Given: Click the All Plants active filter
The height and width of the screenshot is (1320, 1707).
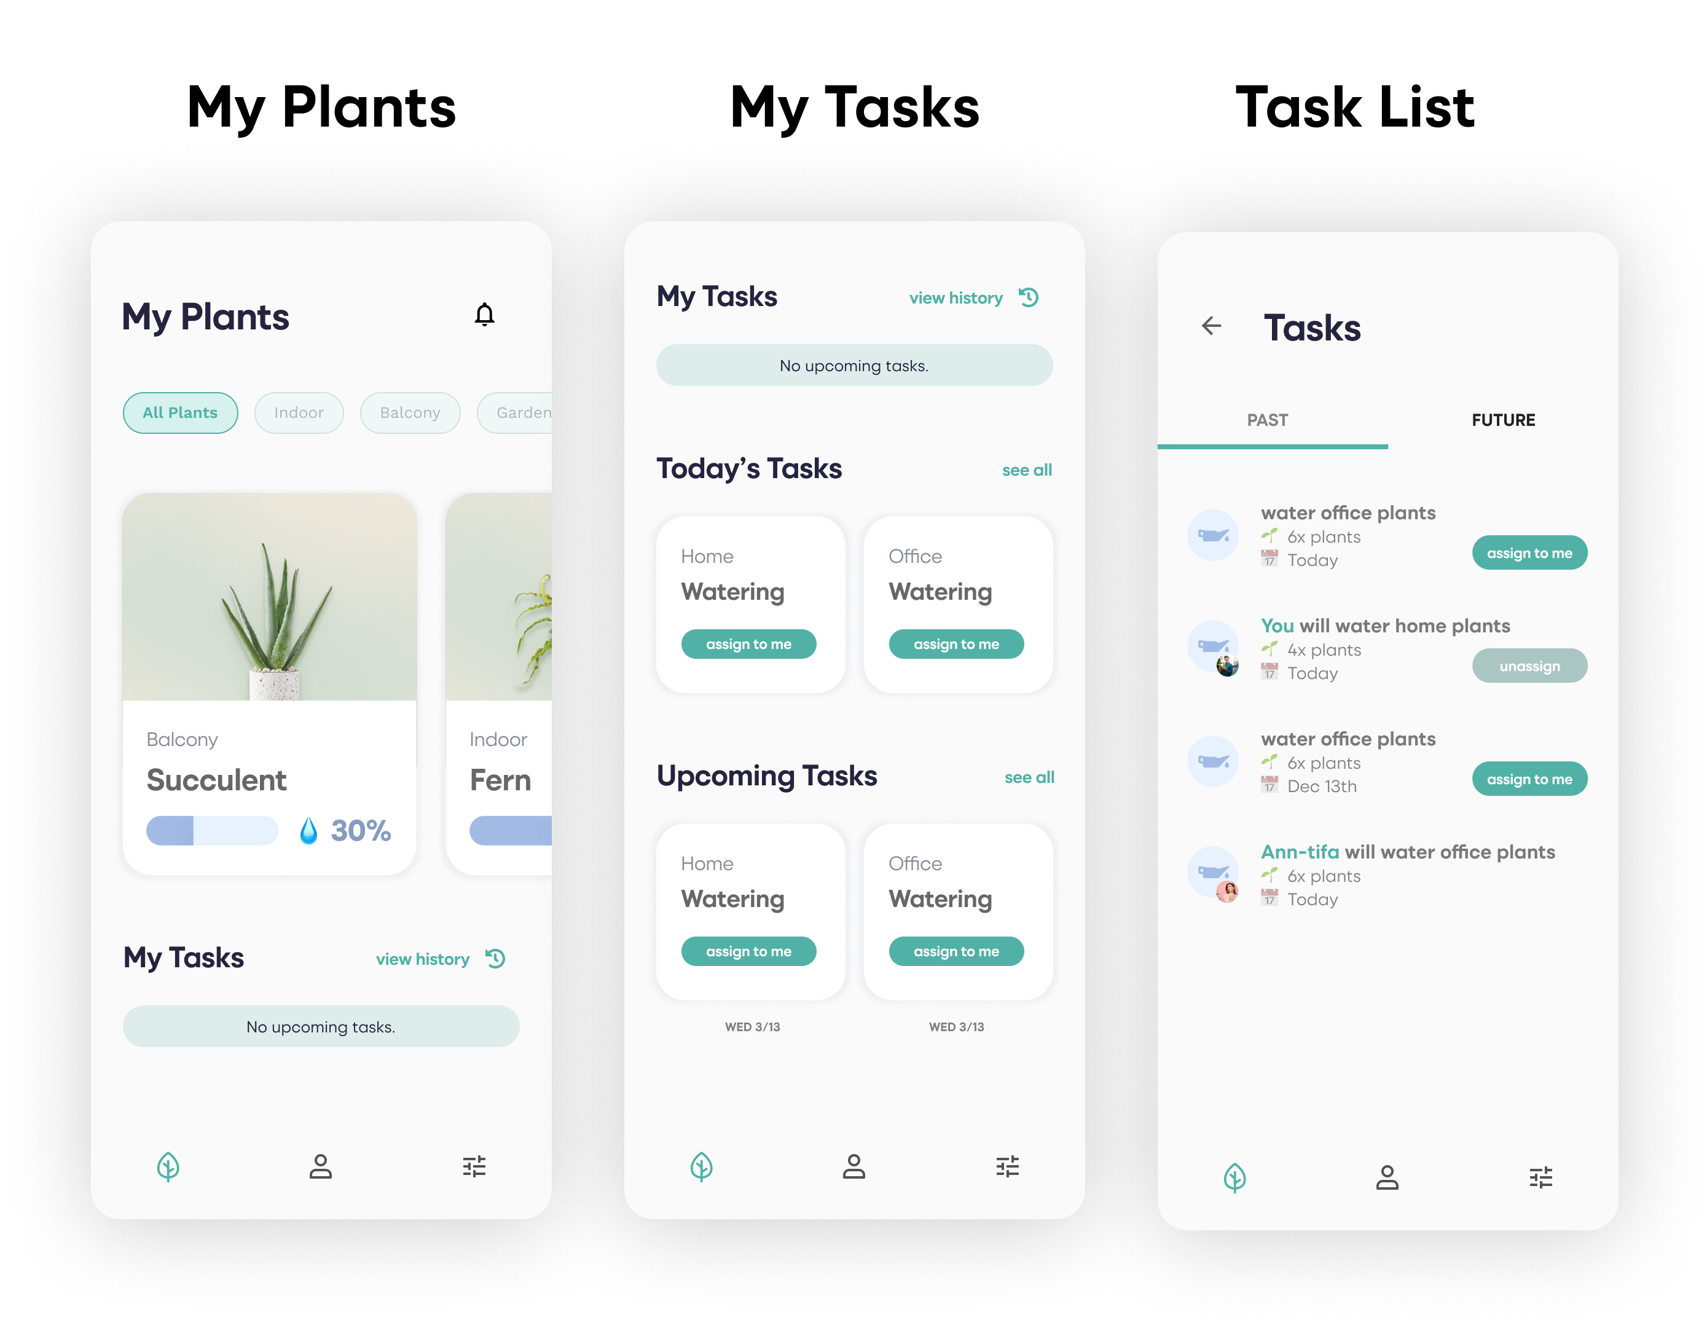Looking at the screenshot, I should [x=179, y=410].
